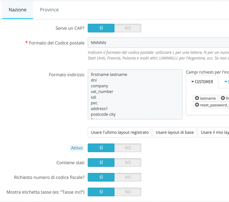The width and height of the screenshot is (229, 202).
Task: Click the plus icon beside lastname
Action: click(197, 98)
